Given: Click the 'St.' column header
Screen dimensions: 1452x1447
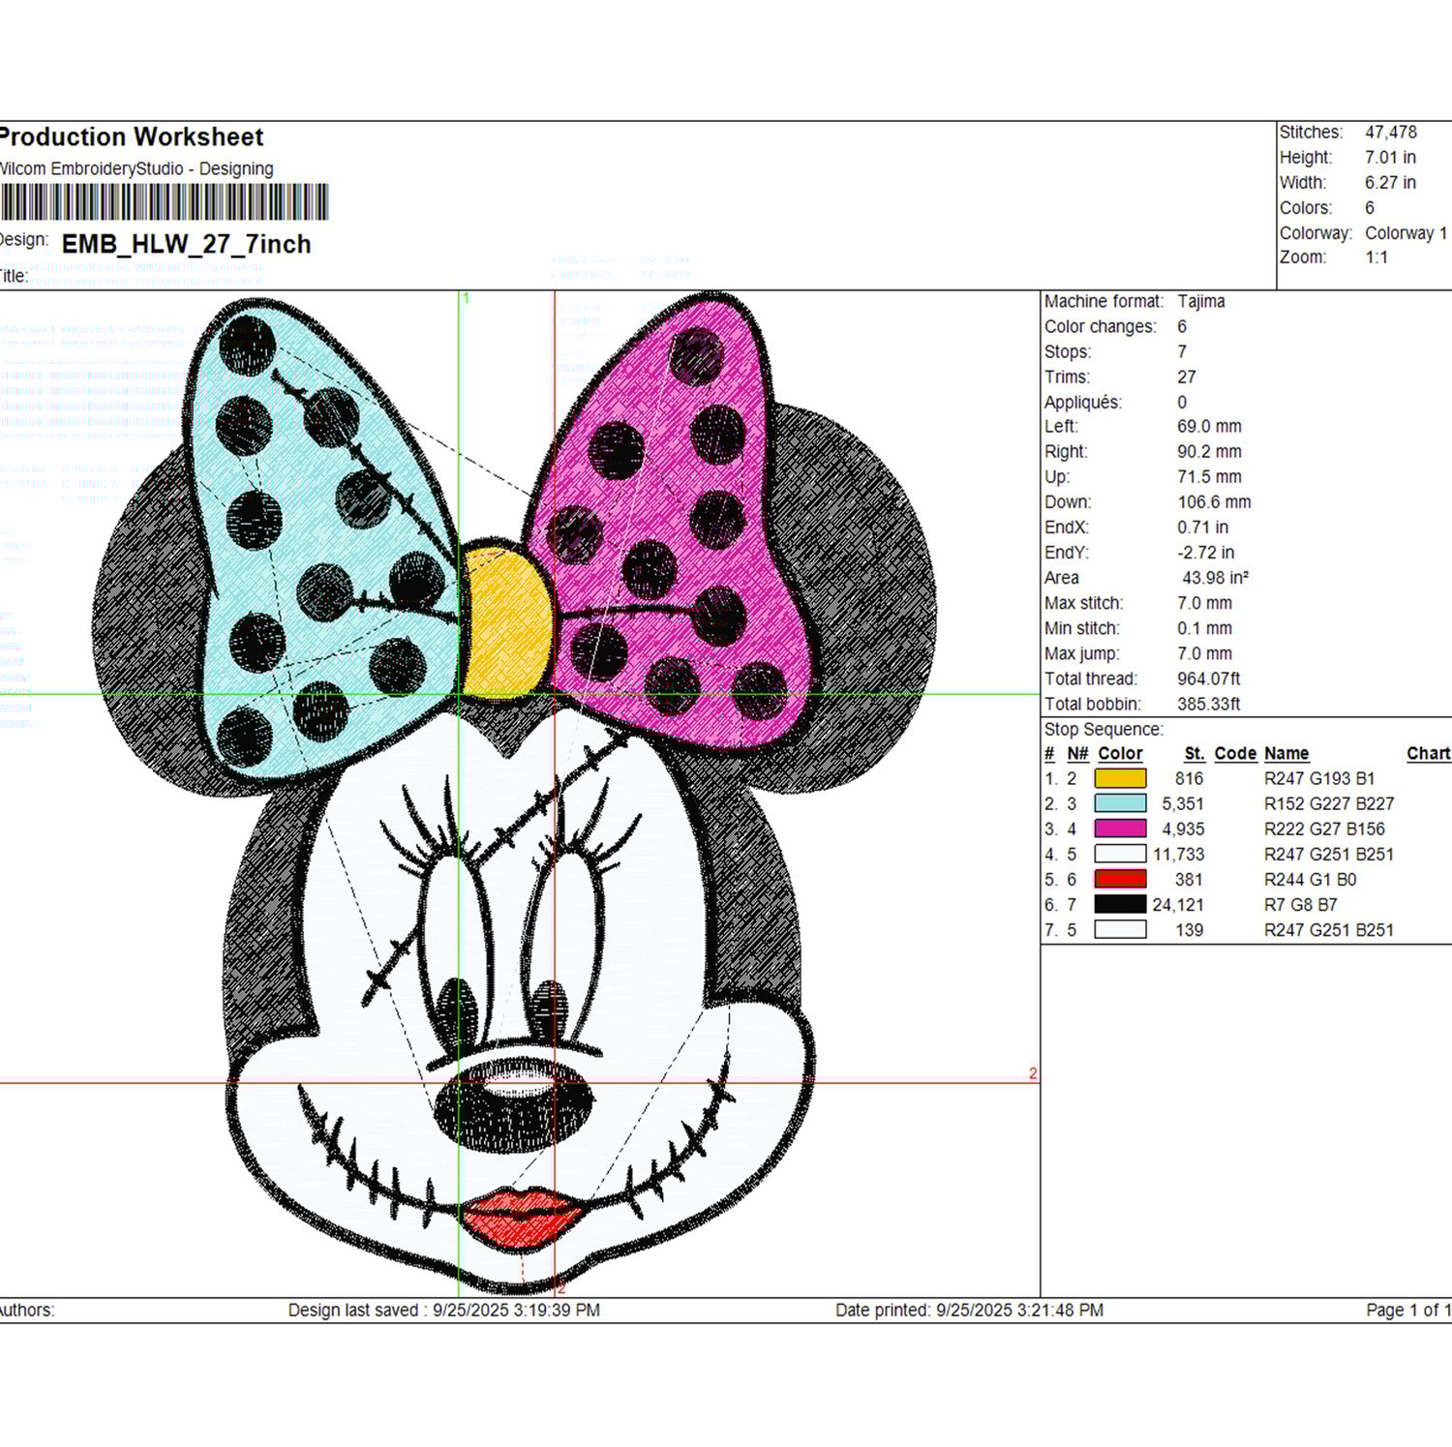Looking at the screenshot, I should point(1195,753).
